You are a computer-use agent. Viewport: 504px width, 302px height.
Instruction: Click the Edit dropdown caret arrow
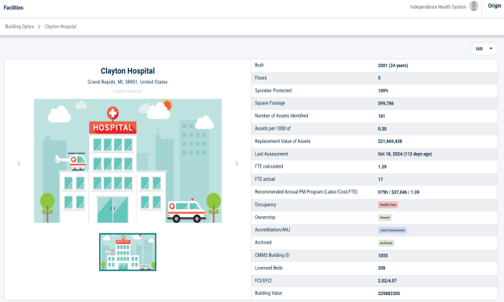(x=491, y=49)
